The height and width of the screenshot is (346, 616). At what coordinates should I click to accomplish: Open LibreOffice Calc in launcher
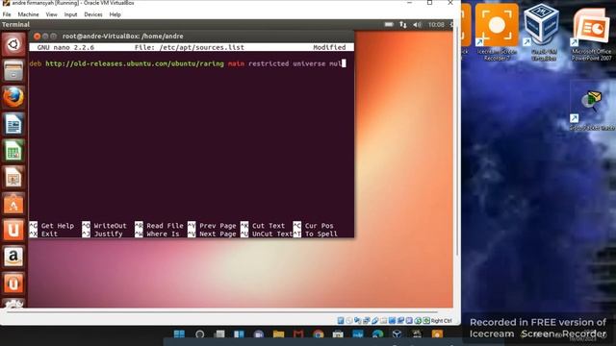13,151
